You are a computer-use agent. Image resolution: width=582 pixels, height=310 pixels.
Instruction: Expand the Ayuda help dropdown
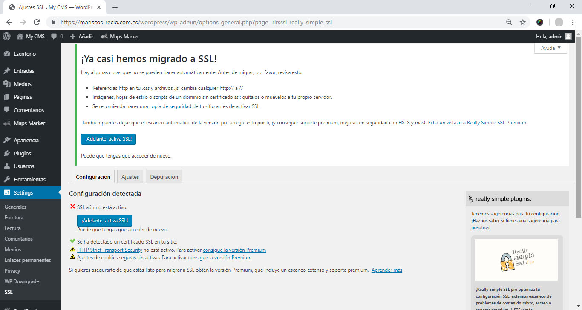click(550, 48)
